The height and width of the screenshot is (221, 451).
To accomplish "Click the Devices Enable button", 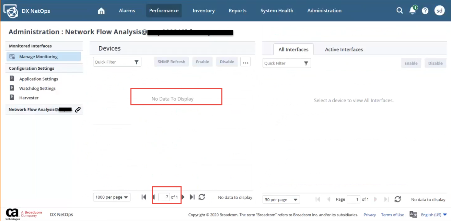I will [203, 62].
